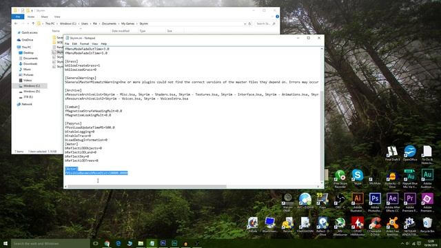Open the MSI Afterburner shortcut
The width and height of the screenshot is (441, 248).
tap(340, 226)
